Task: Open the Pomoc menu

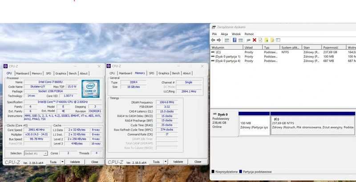Action: click(x=249, y=34)
